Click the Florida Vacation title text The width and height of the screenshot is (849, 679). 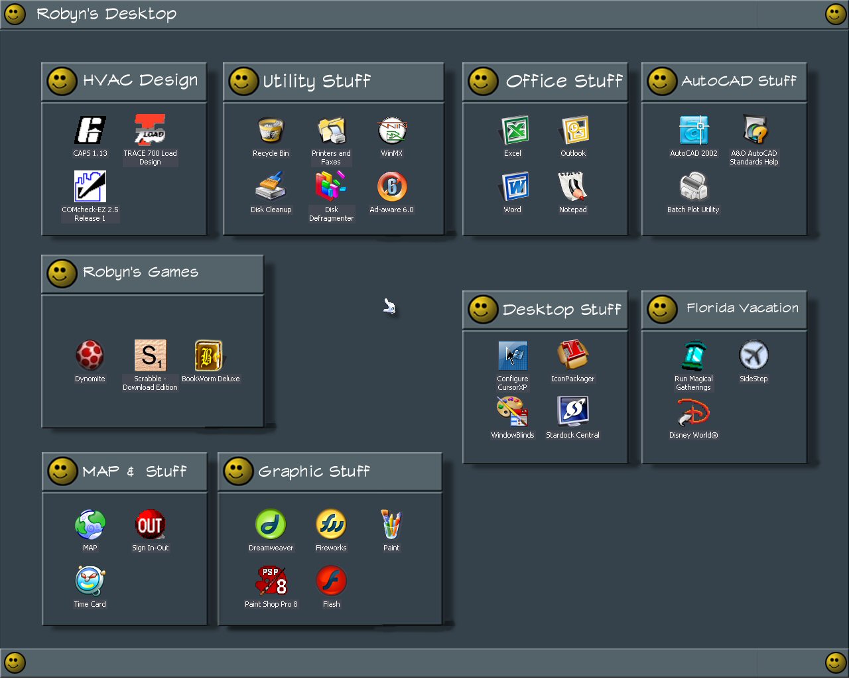coord(742,308)
